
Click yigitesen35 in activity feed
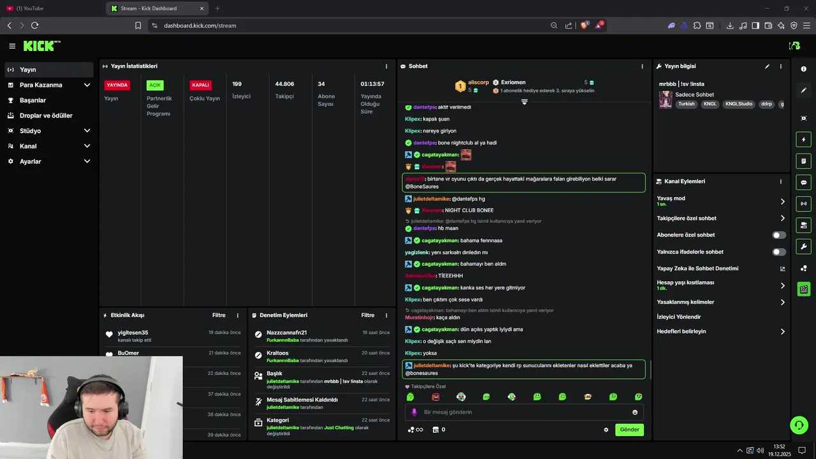click(133, 333)
